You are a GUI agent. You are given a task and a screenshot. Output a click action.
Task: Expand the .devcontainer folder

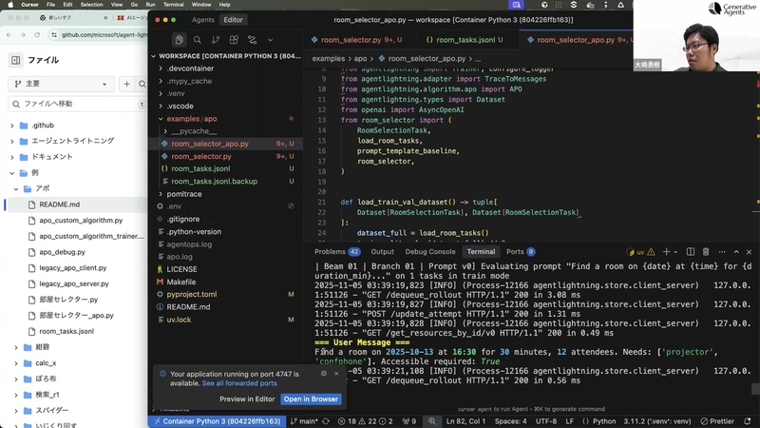[x=190, y=68]
